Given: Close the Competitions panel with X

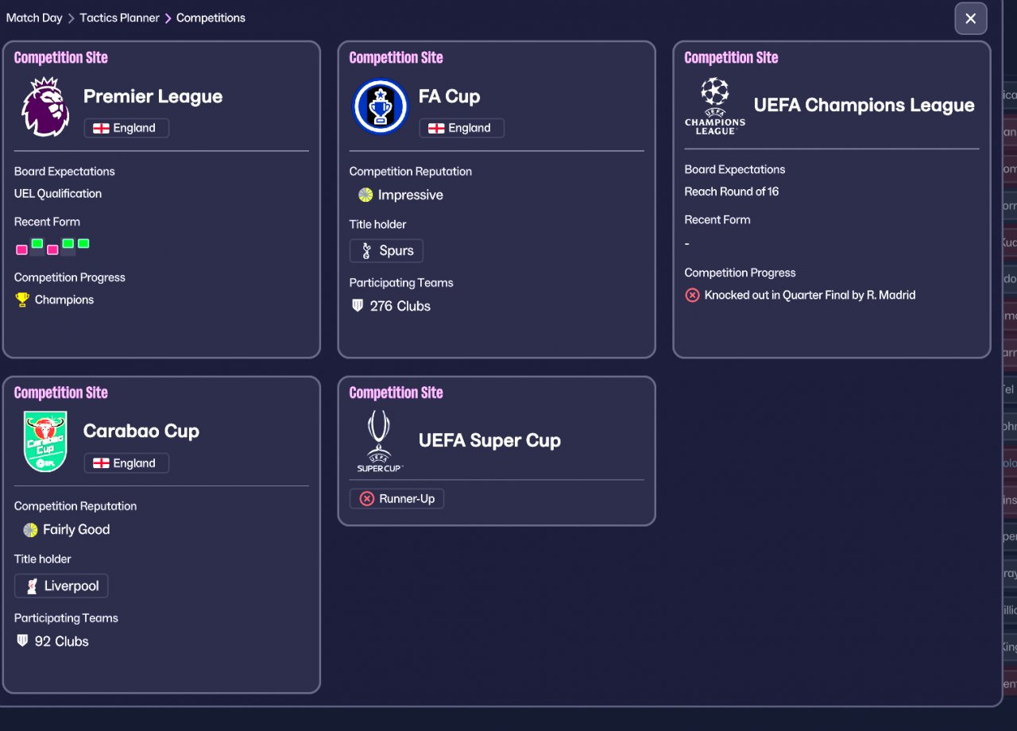Looking at the screenshot, I should [x=970, y=18].
